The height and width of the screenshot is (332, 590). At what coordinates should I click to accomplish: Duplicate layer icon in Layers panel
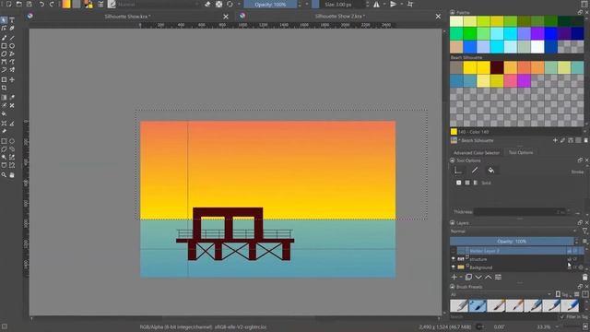pyautogui.click(x=468, y=277)
